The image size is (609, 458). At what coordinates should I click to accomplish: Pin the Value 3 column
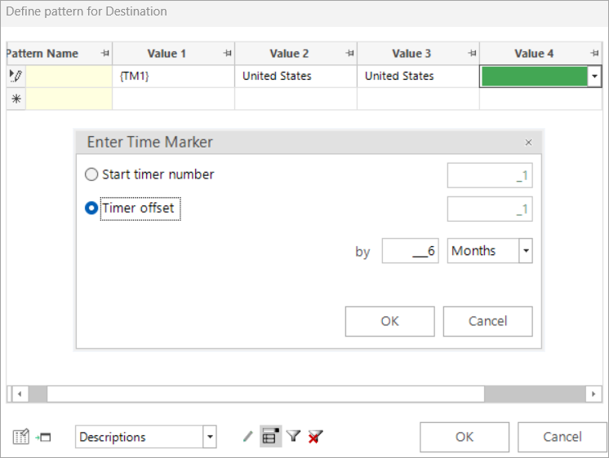pos(473,53)
